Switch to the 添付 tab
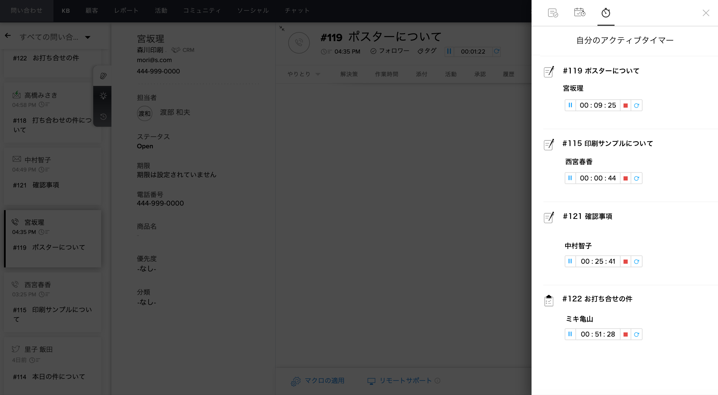Viewport: 718px width, 395px height. click(x=422, y=74)
